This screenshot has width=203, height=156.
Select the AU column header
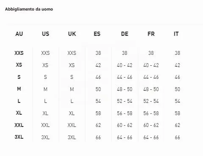click(x=19, y=34)
